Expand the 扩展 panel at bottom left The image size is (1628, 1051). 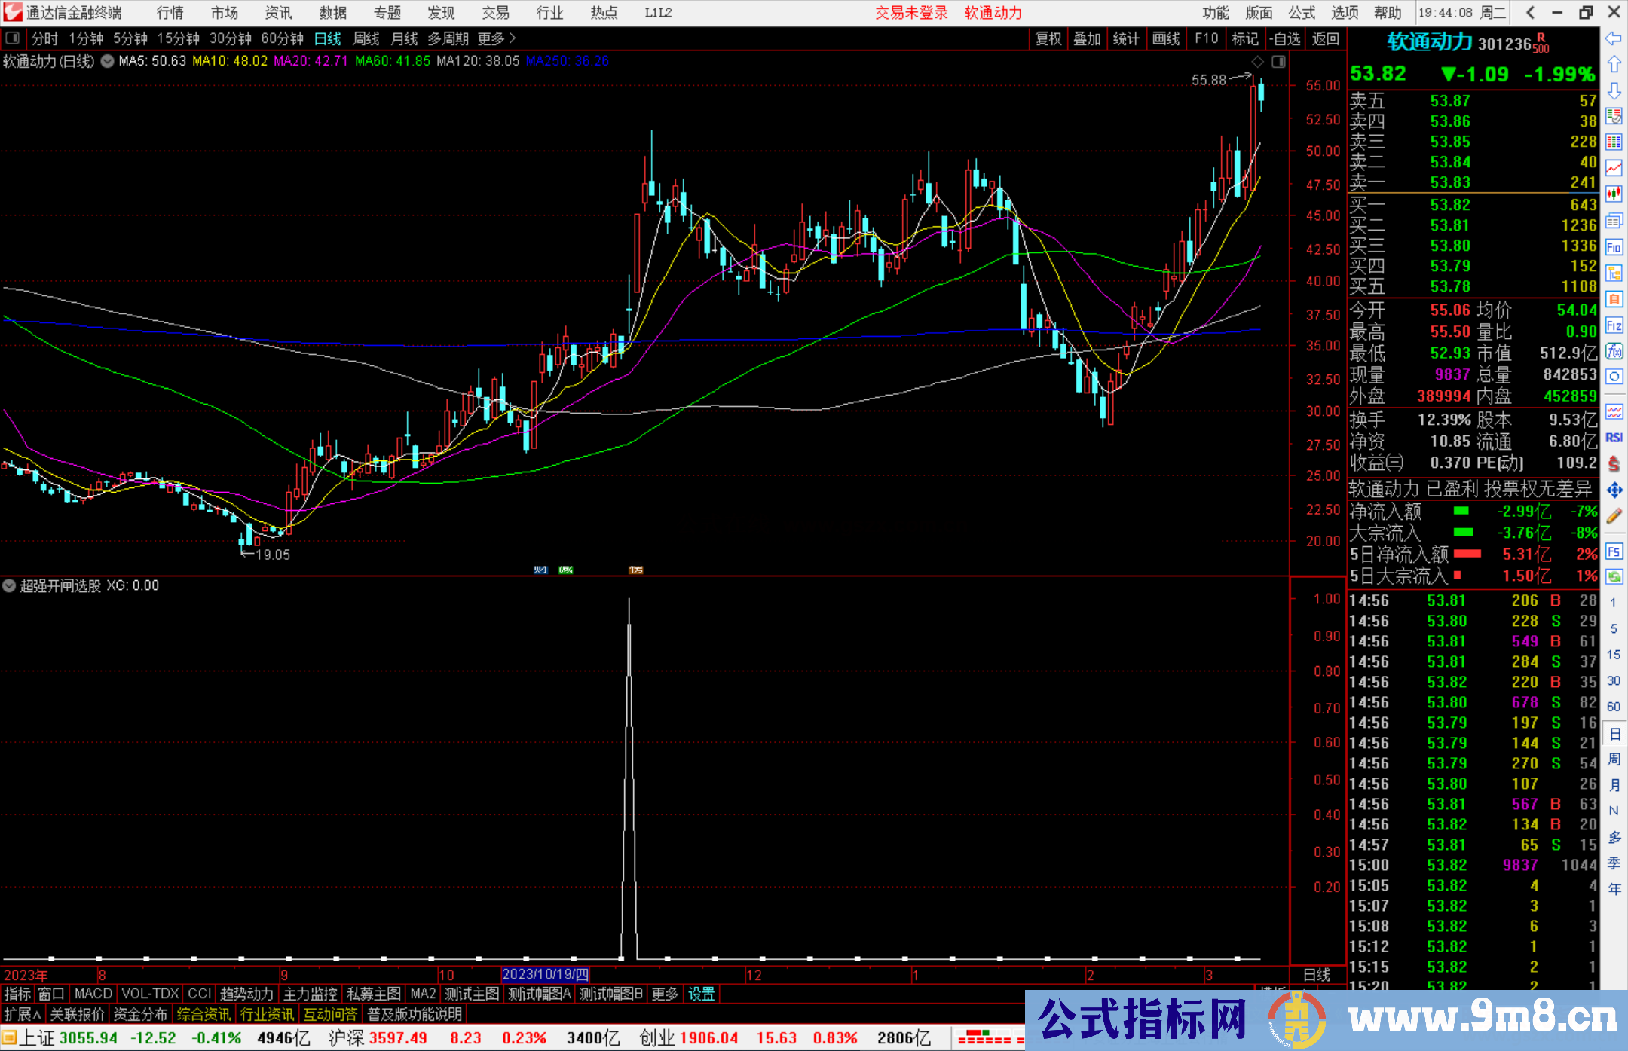tap(23, 1014)
